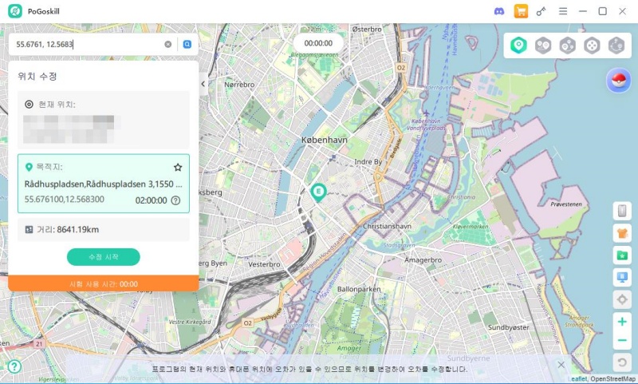Start location modification with green button
Viewport: 638px width, 384px height.
(104, 257)
